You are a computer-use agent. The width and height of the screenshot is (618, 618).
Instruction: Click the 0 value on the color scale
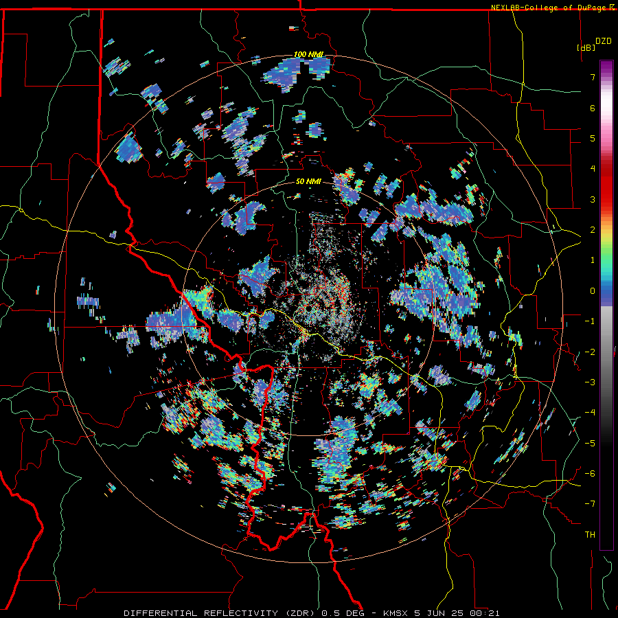[x=593, y=291]
